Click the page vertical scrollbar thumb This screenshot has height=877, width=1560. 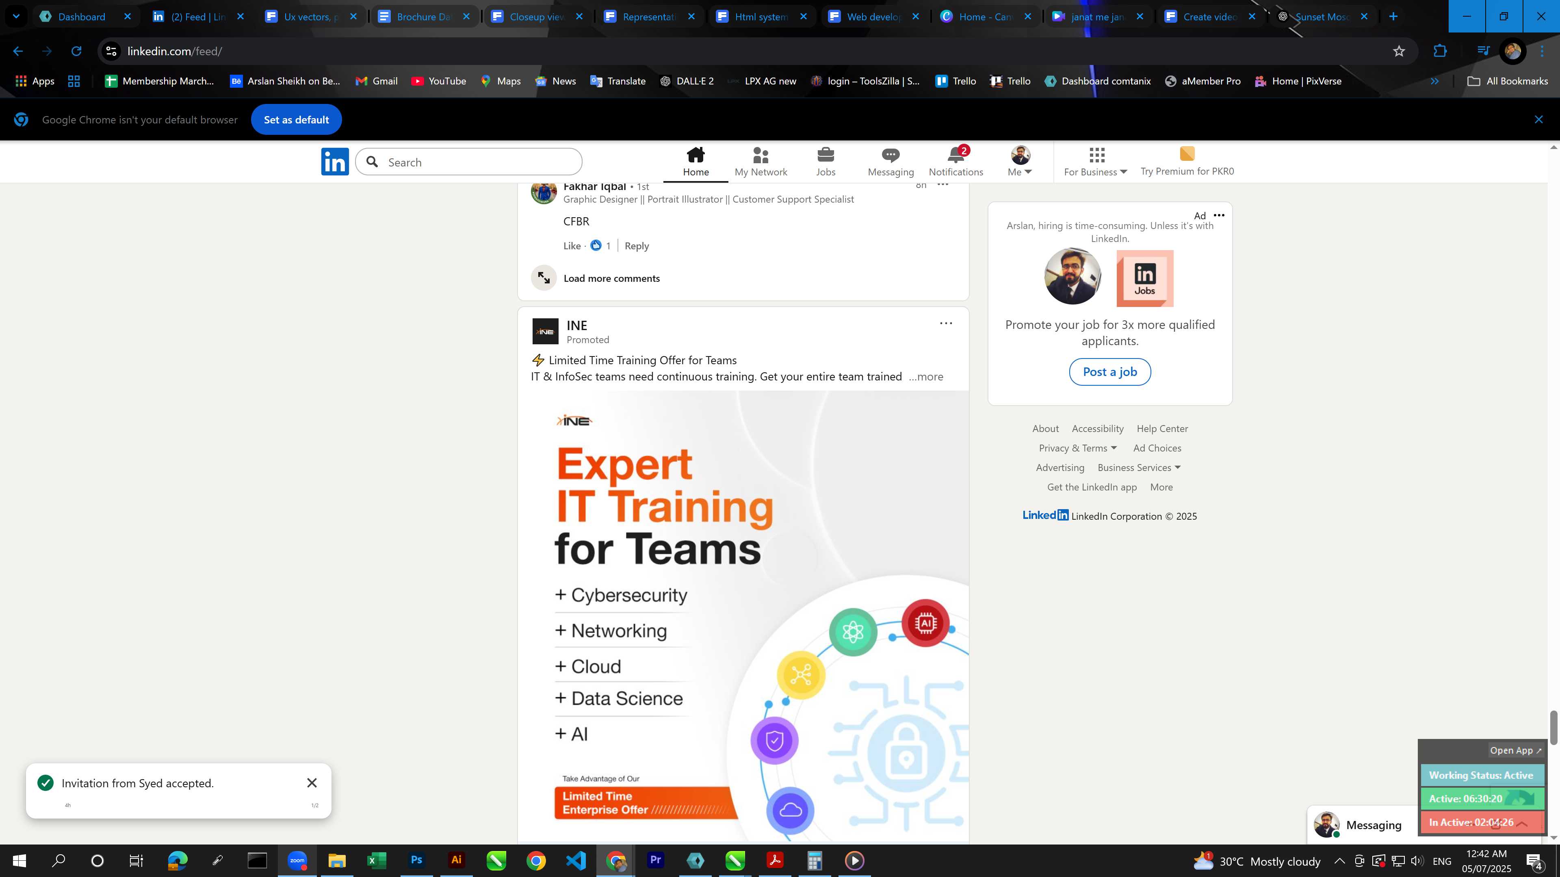click(1553, 728)
